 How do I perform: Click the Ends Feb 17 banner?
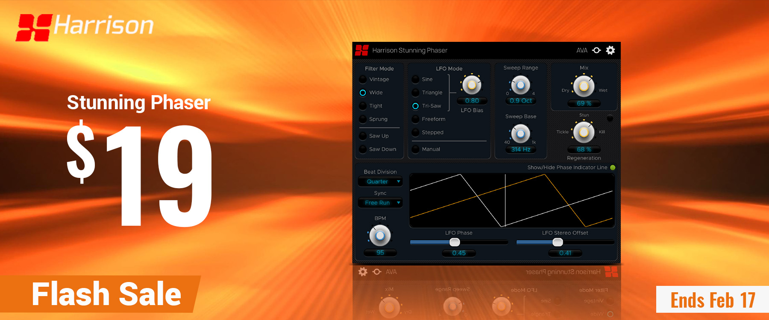712,300
